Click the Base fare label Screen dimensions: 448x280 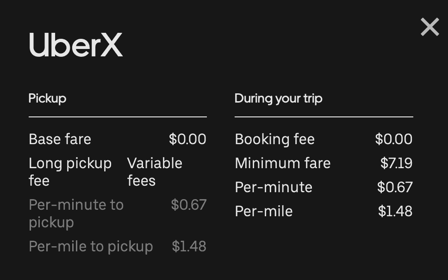[60, 139]
